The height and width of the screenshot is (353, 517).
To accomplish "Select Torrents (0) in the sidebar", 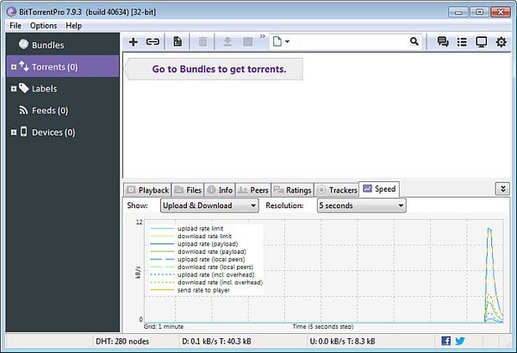I will coord(63,66).
